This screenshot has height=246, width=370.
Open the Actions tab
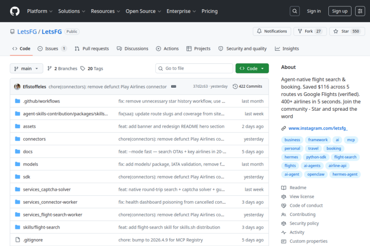(x=167, y=49)
